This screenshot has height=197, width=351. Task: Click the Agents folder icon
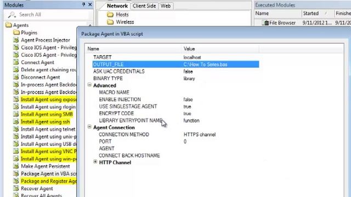9,25
